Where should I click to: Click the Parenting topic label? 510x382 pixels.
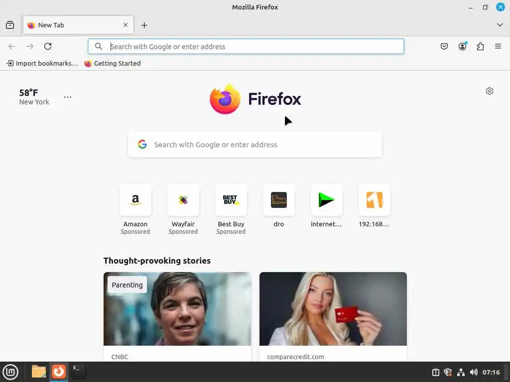click(x=127, y=285)
